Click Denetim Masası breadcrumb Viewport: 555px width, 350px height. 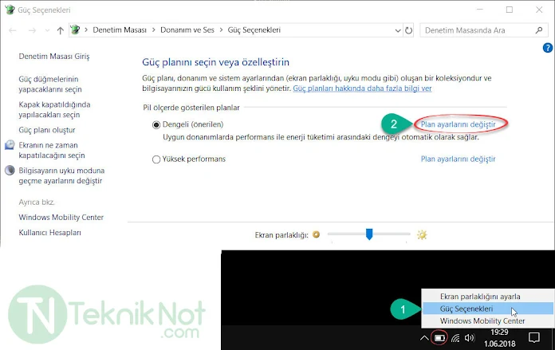pos(120,30)
